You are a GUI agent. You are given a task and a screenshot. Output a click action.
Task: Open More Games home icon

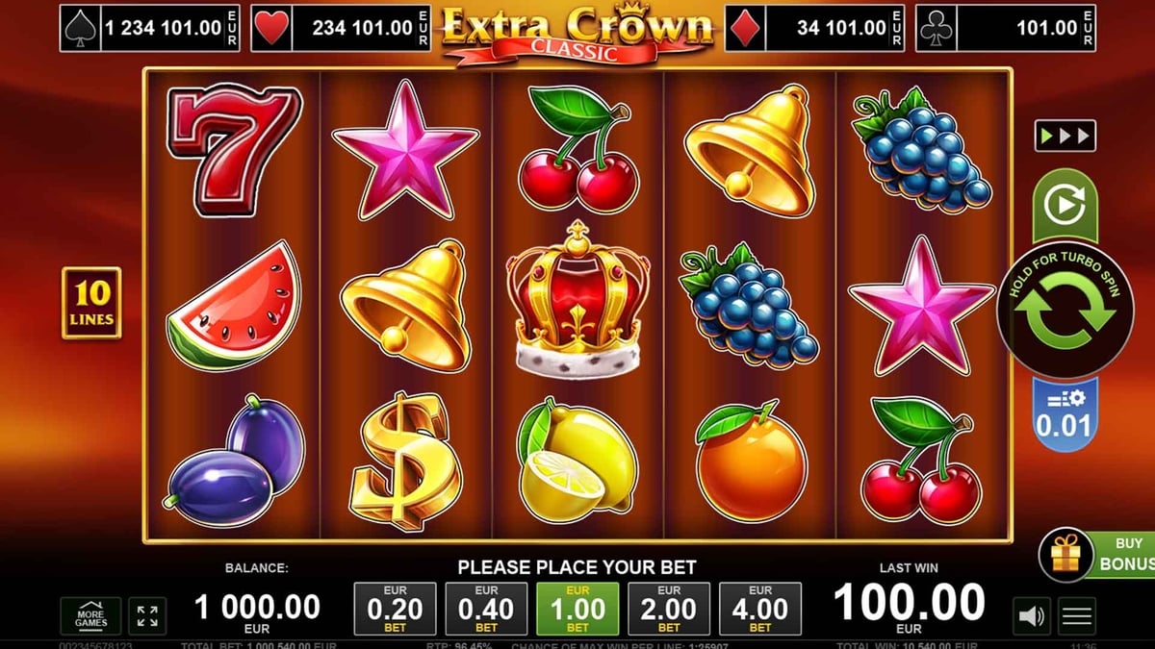(91, 616)
